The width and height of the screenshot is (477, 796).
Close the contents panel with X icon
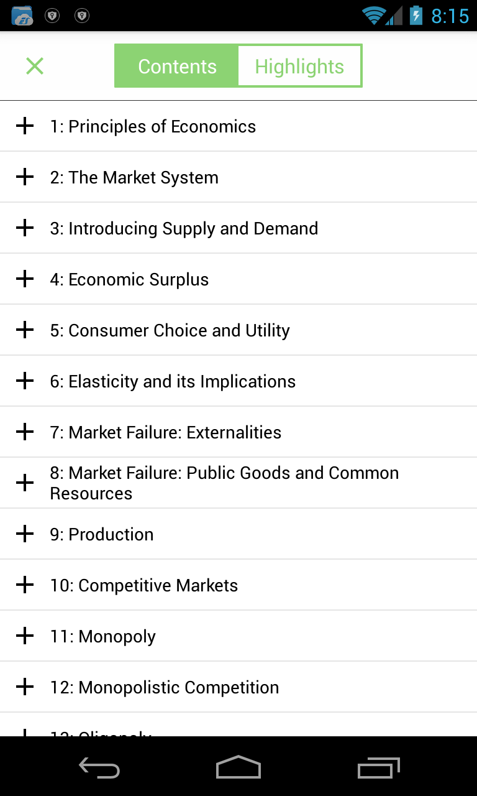(35, 66)
